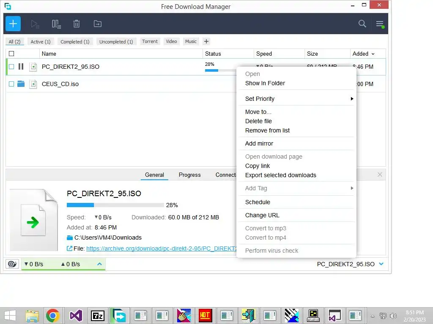This screenshot has height=324, width=433.
Task: Click the C:\Users\VM4\Downloads path
Action: coord(108,238)
